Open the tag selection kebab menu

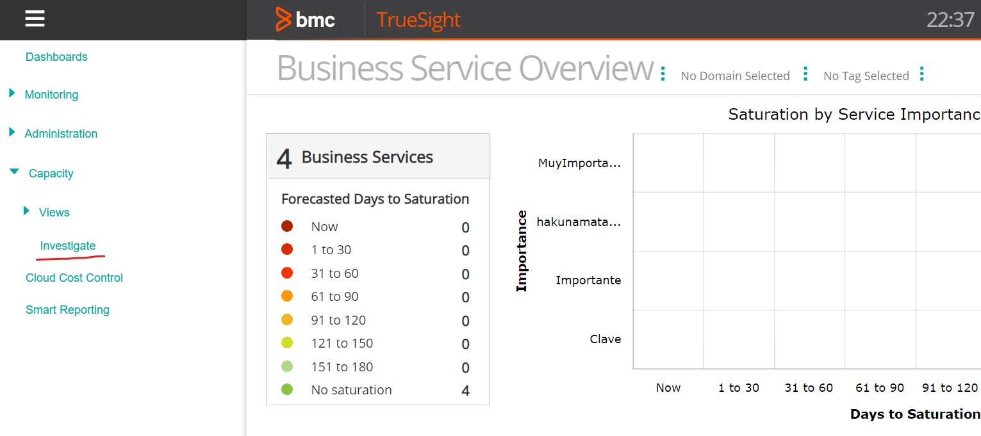point(921,74)
